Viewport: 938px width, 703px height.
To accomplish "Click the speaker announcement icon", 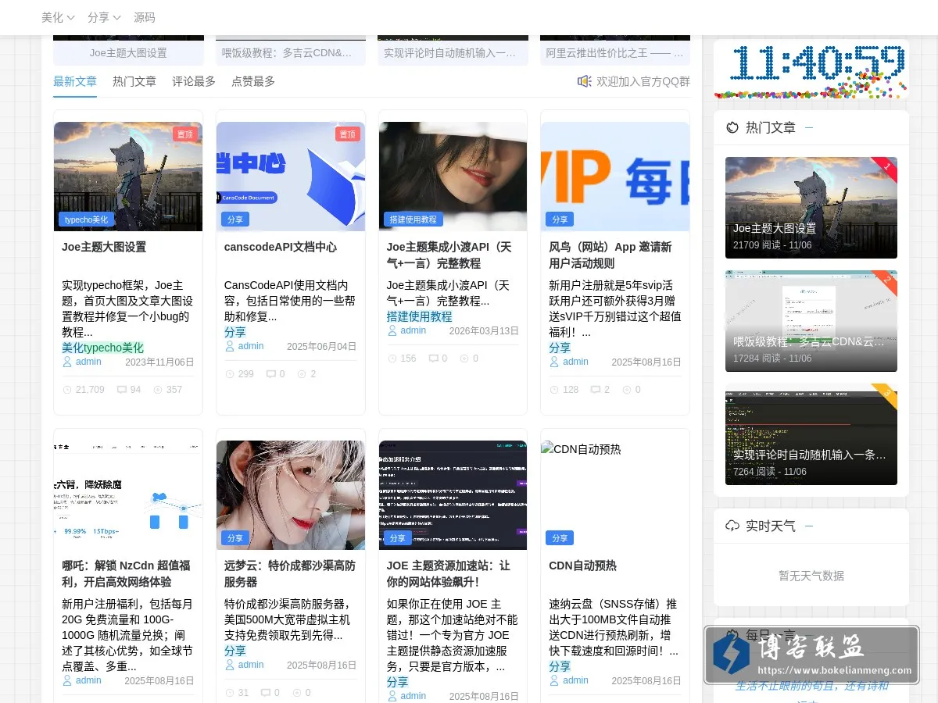I will pyautogui.click(x=584, y=81).
